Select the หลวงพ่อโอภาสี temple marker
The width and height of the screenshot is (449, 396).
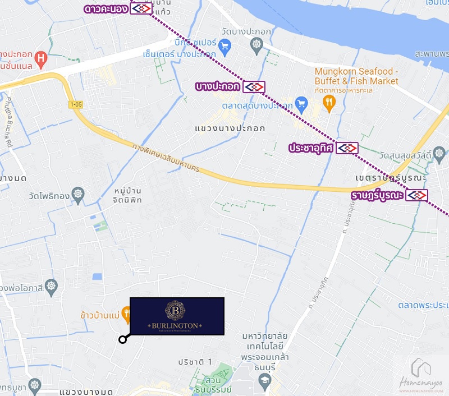pos(51,288)
